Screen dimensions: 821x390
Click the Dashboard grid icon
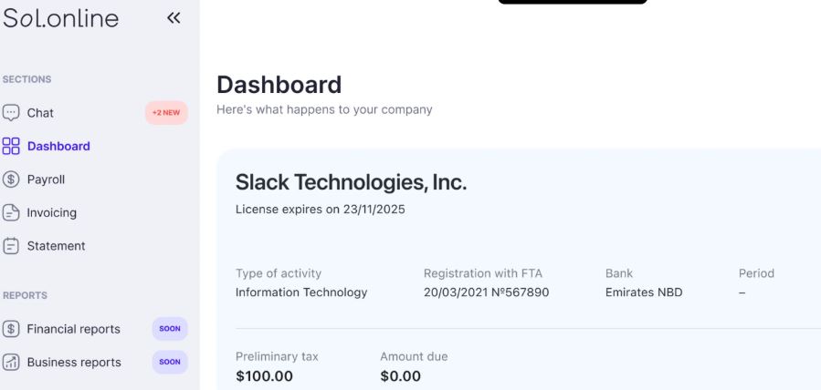pyautogui.click(x=10, y=146)
